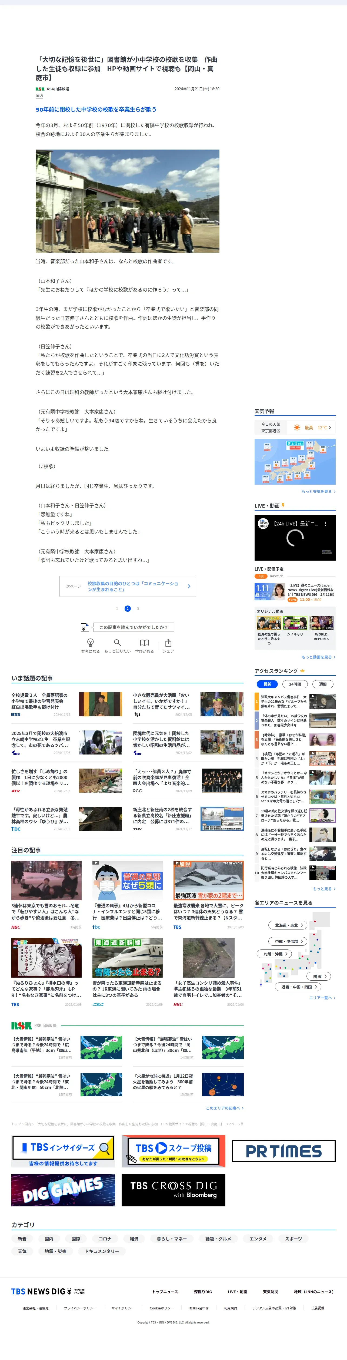Select the 地震・災害 category chip
The image size is (347, 1360).
point(55,1251)
